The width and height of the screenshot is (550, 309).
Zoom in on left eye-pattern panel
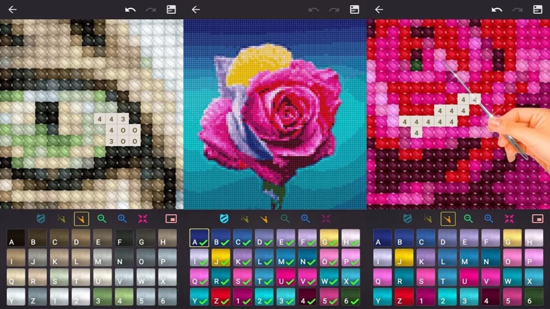click(x=122, y=219)
